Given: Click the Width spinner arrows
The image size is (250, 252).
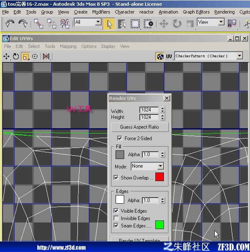Looking at the screenshot, I should point(163,110).
